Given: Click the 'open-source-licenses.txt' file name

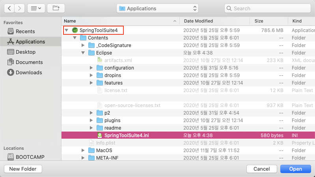Looking at the screenshot, I should coord(132,105).
